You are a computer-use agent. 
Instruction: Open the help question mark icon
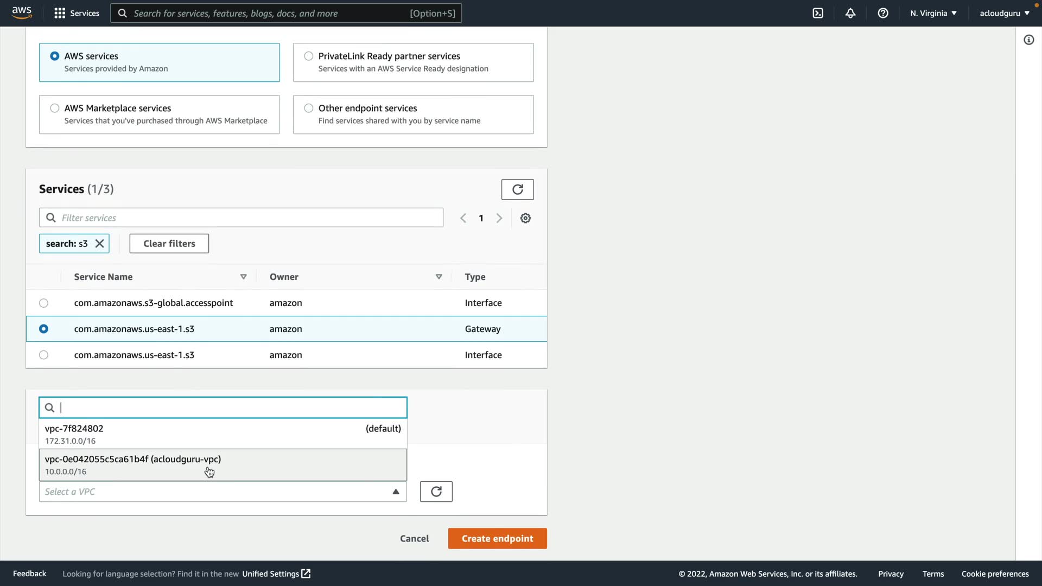(x=883, y=13)
